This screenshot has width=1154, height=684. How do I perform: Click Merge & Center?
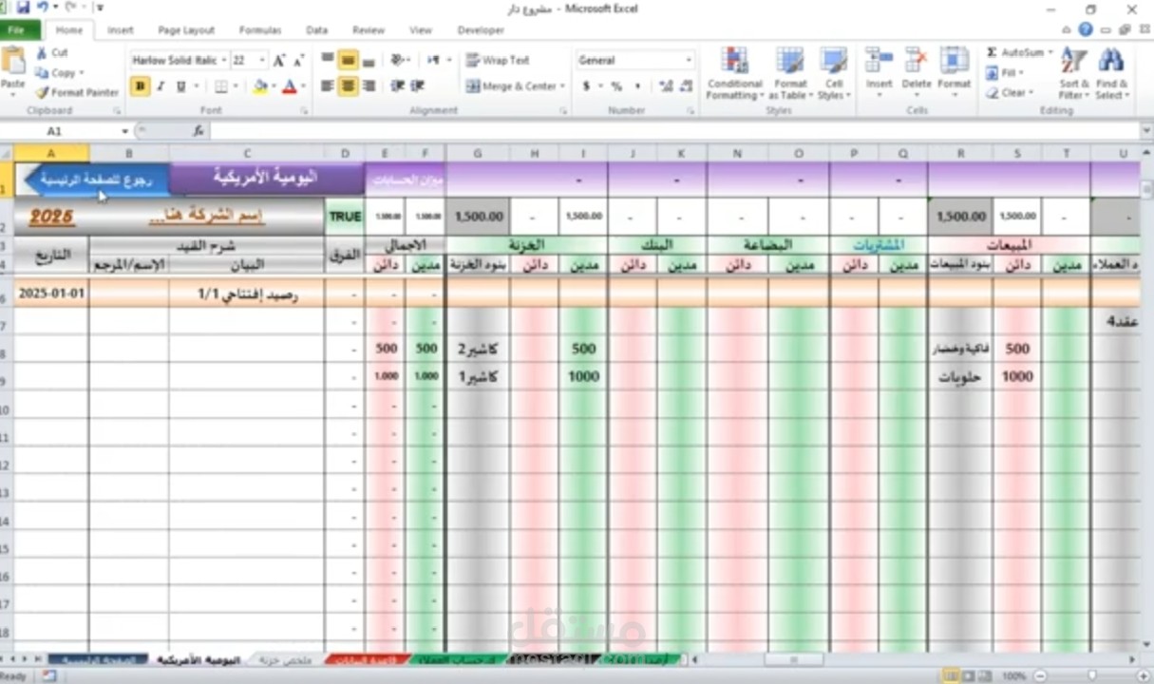(510, 86)
